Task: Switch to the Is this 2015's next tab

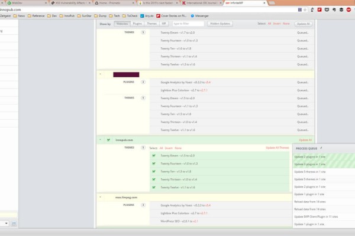Action: coord(158,3)
